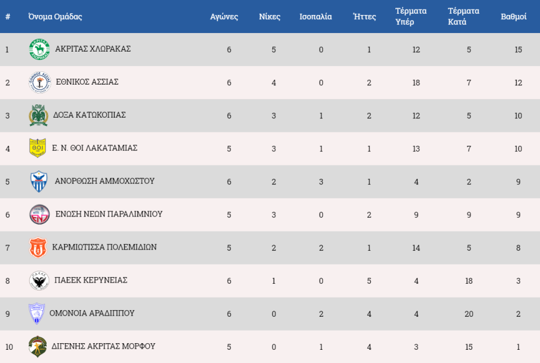Select team name ΠΑΕΕΚ ΚΕΡΥΝΕΙΑΣ
540x363 pixels.
click(x=91, y=280)
